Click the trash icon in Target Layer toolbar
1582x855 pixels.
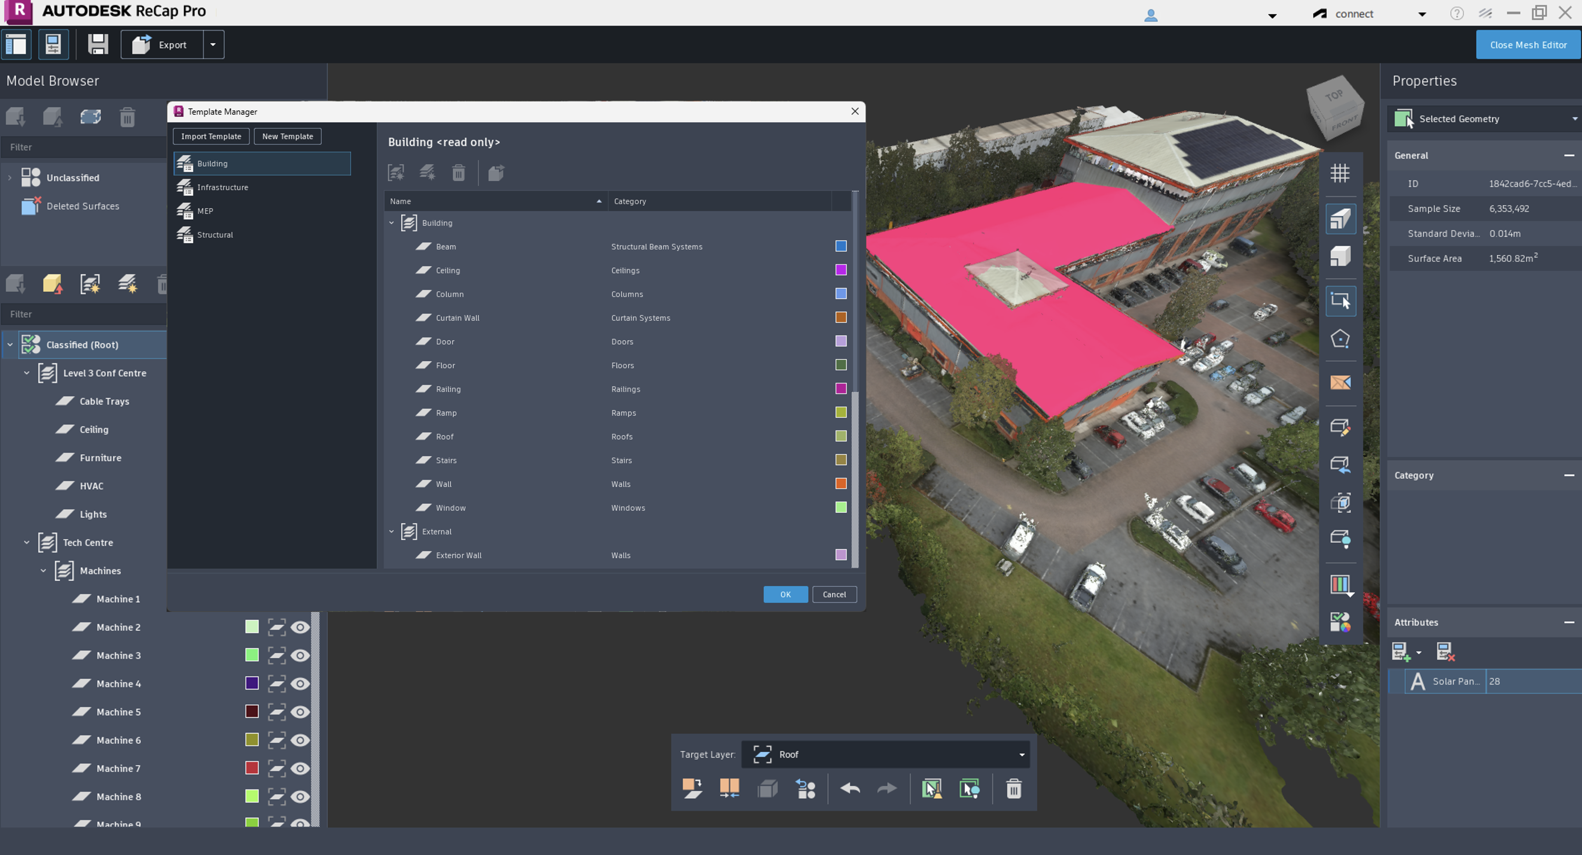coord(1013,789)
